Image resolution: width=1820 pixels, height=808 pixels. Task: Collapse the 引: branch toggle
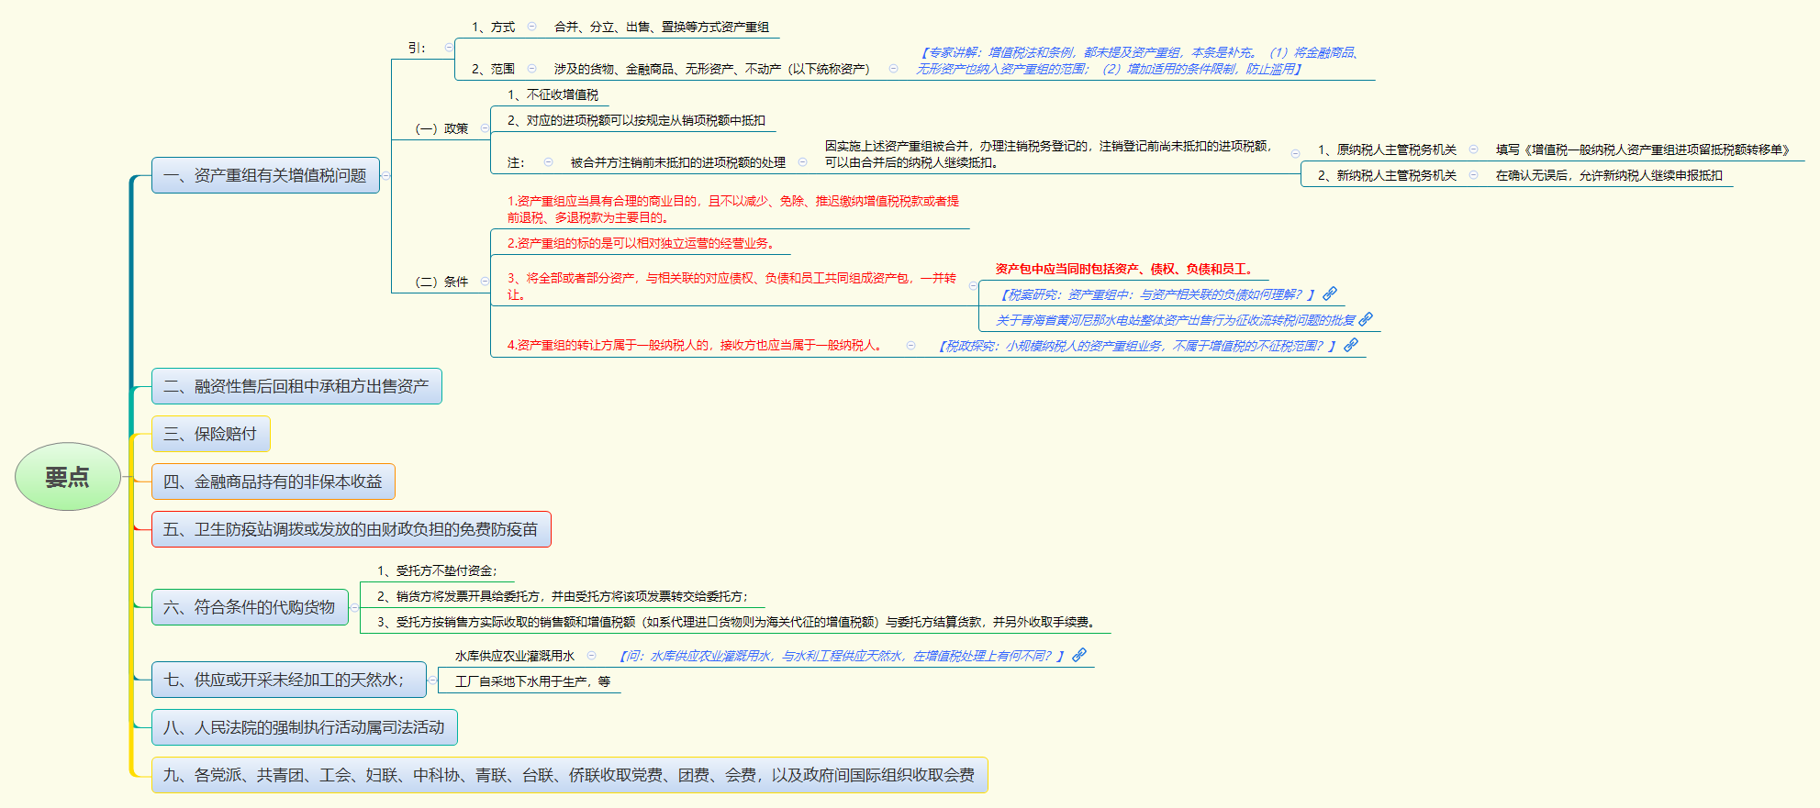click(x=449, y=48)
